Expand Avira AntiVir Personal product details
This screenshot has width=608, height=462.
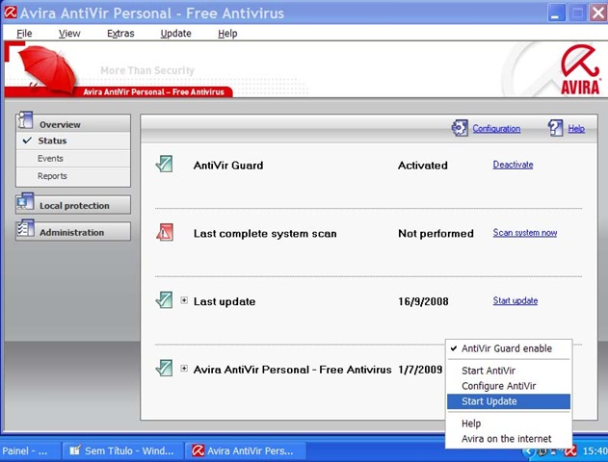(184, 369)
